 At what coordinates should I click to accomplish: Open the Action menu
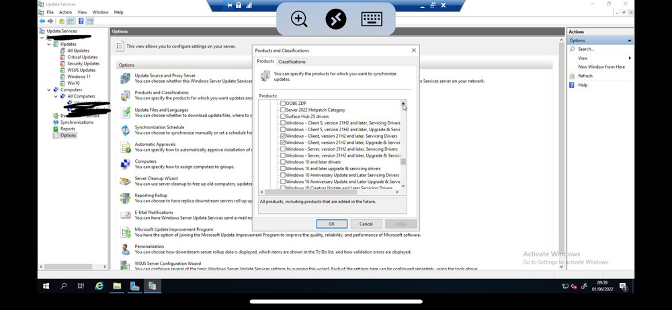[66, 12]
